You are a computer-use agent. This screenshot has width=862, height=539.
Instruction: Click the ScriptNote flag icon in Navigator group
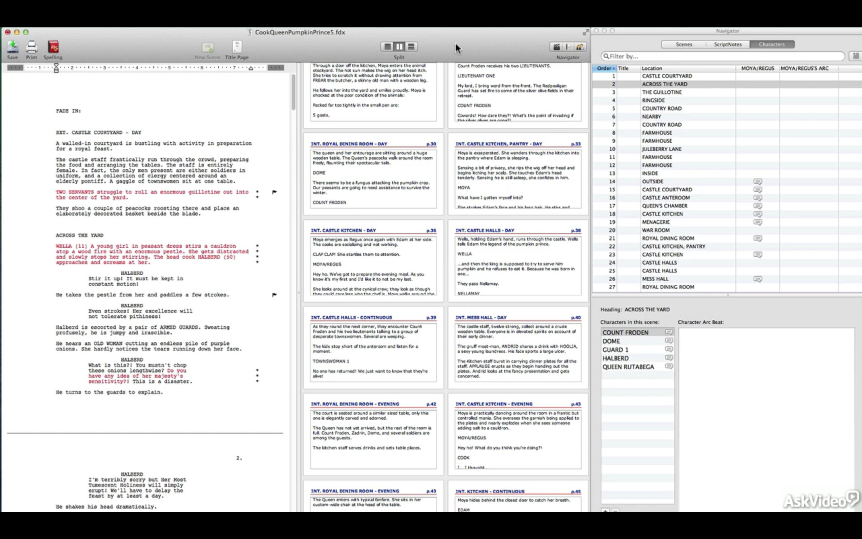(568, 47)
